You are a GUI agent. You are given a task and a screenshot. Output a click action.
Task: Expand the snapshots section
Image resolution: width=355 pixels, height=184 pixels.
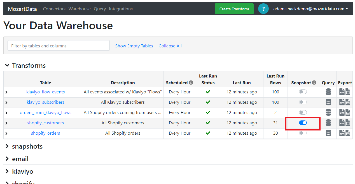coord(7,146)
